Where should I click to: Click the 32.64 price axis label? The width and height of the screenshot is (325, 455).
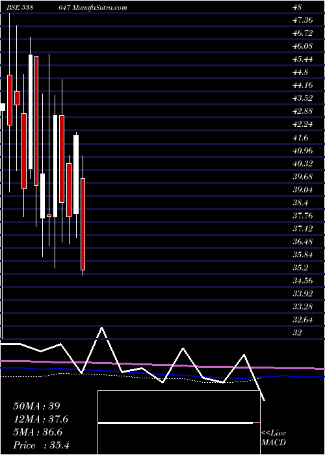[x=302, y=320]
